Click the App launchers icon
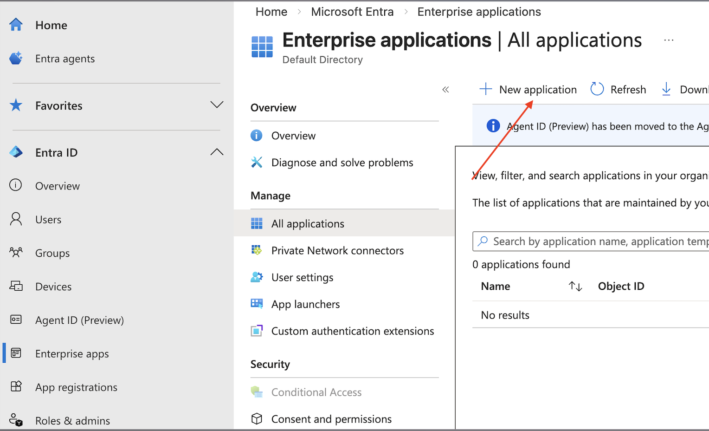This screenshot has height=431, width=709. (257, 304)
